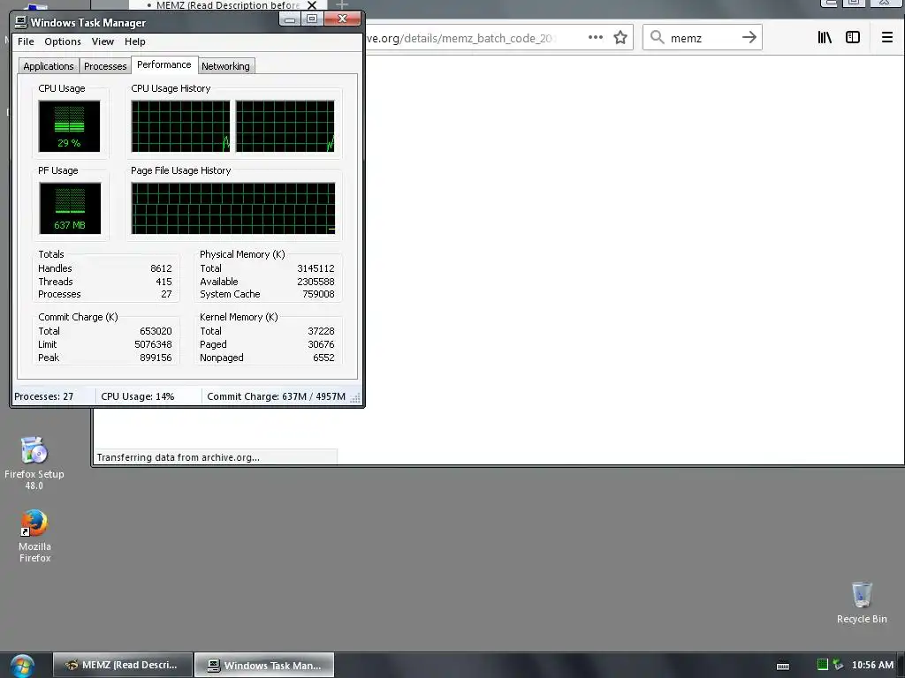Click Kernel Memory Paged value 30676

click(321, 344)
